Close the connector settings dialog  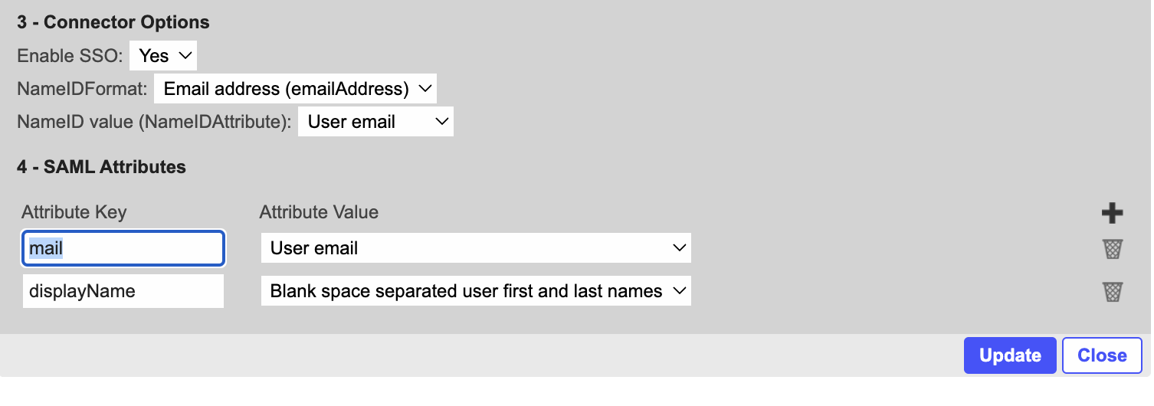[1101, 355]
